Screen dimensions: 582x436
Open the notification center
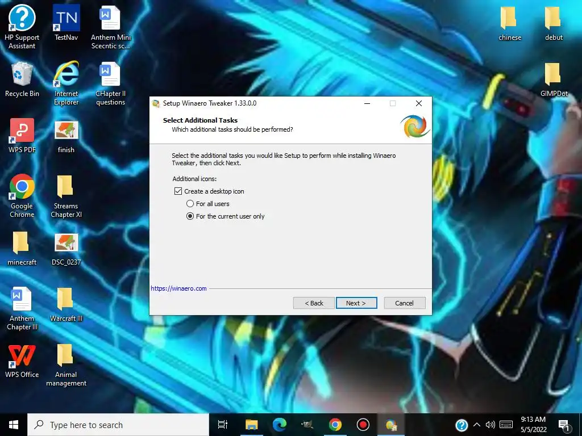[x=564, y=425]
